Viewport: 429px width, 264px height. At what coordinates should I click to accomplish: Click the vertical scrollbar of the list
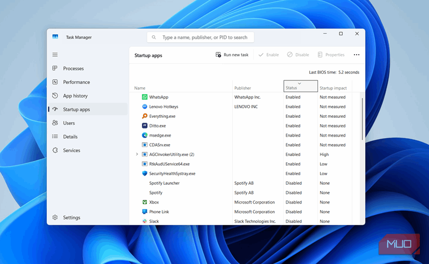click(x=363, y=119)
